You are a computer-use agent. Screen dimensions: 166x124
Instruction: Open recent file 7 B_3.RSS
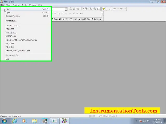point(26,47)
